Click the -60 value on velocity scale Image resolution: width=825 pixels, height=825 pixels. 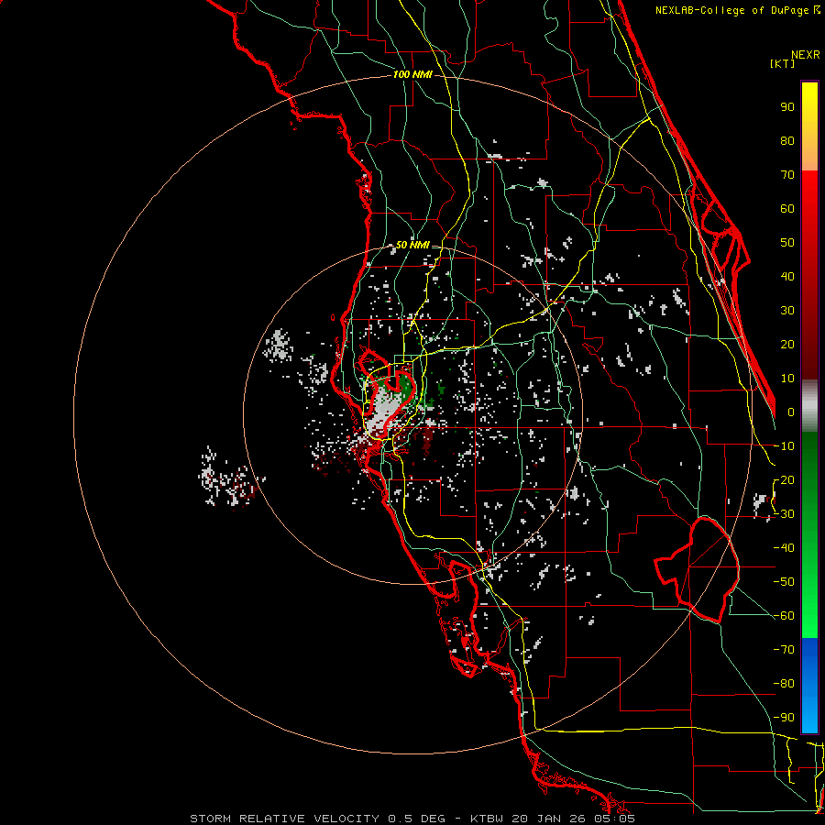tap(784, 616)
